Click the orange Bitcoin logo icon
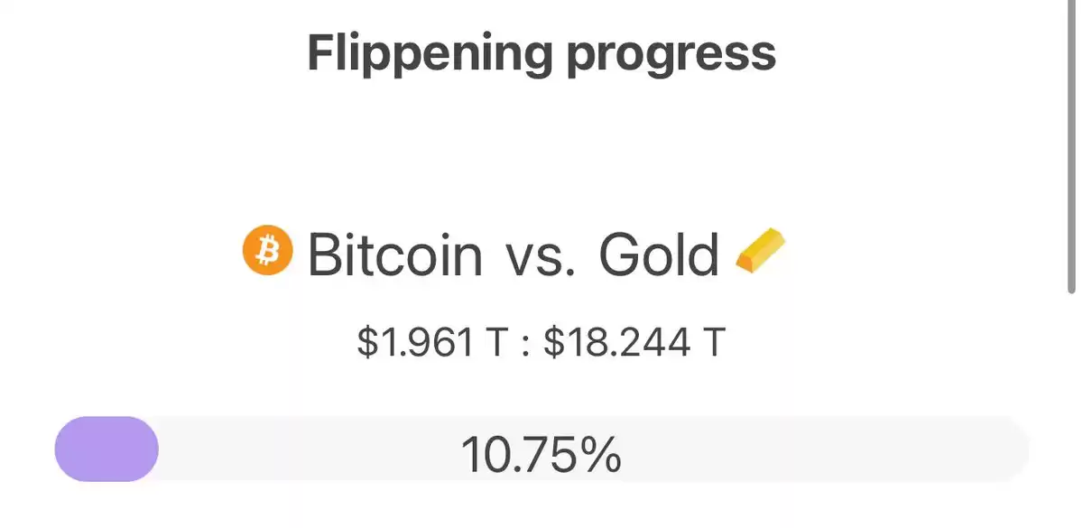Image resolution: width=1083 pixels, height=528 pixels. click(x=268, y=249)
